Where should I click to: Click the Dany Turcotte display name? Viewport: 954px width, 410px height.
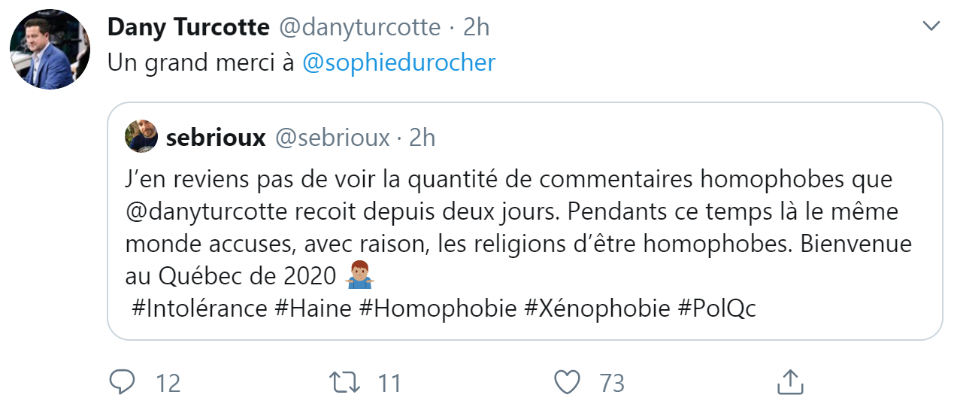point(188,27)
